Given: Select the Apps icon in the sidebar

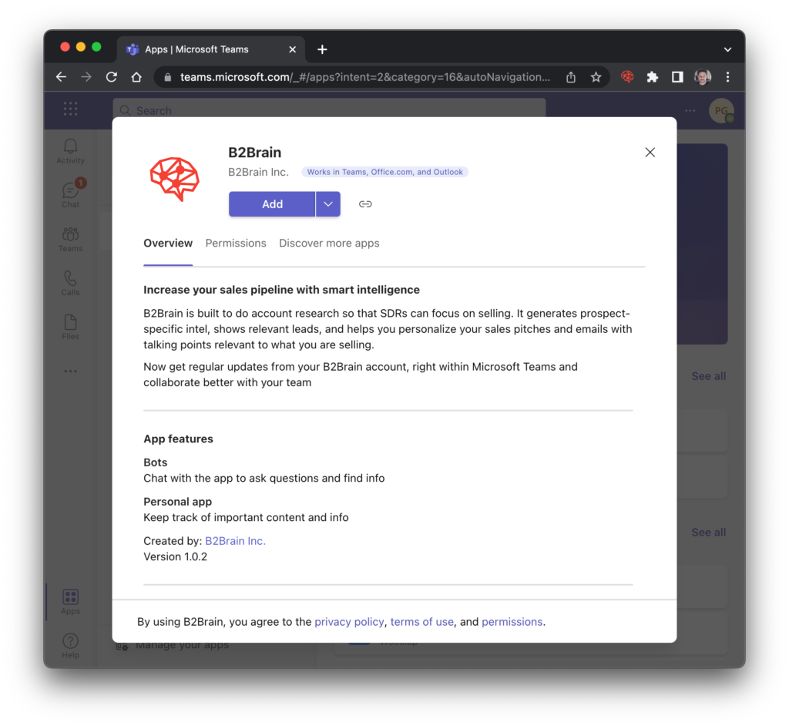Looking at the screenshot, I should [x=70, y=599].
